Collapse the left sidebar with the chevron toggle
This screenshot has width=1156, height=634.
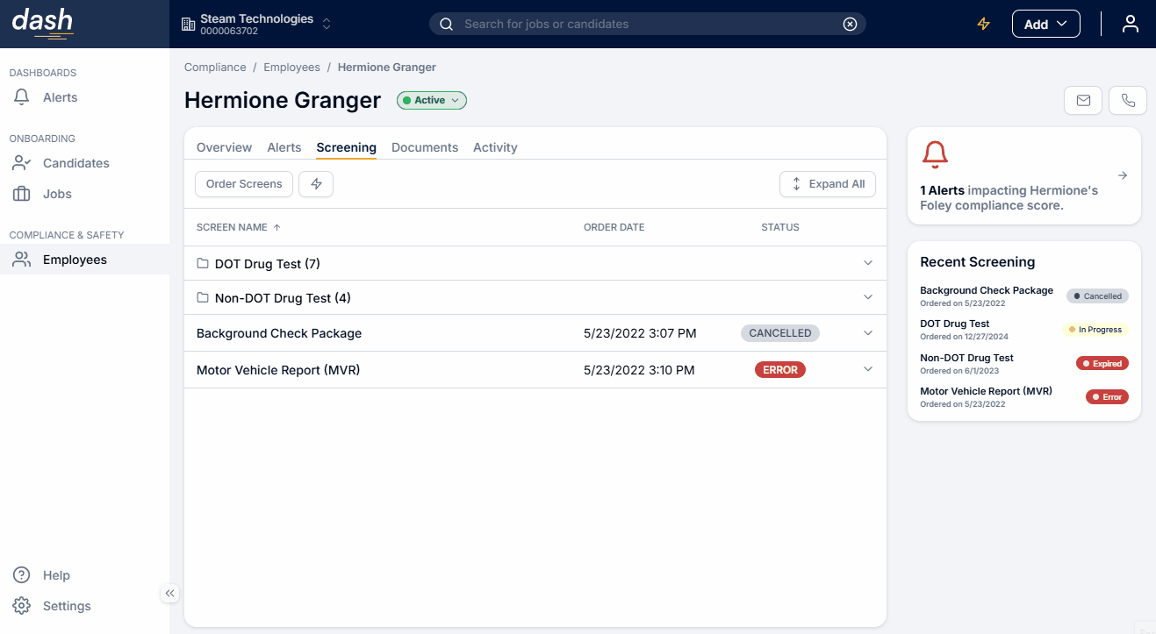(x=169, y=593)
